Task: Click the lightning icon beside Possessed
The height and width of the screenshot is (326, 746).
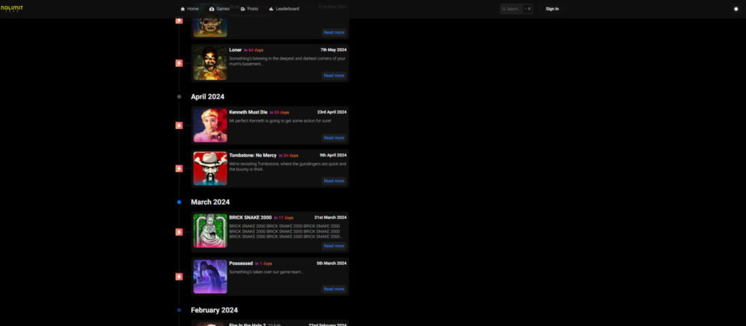Action: 179,276
